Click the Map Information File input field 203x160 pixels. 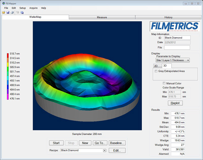[177, 47]
